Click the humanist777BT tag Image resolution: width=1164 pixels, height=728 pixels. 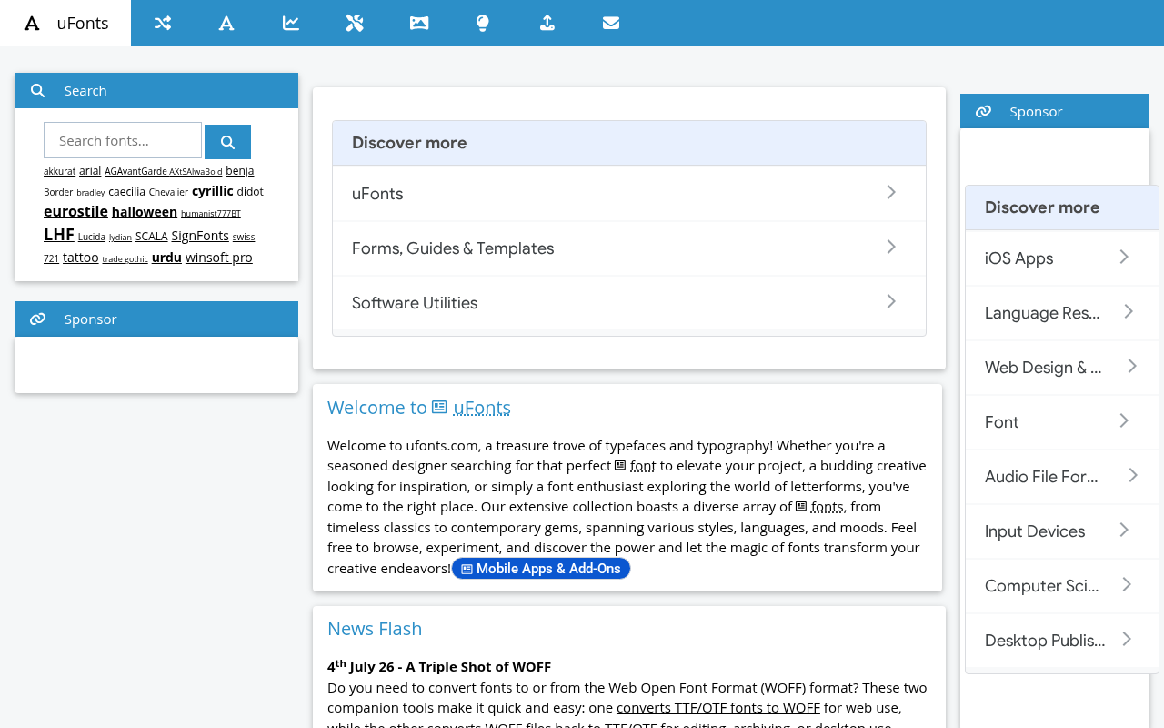[211, 214]
